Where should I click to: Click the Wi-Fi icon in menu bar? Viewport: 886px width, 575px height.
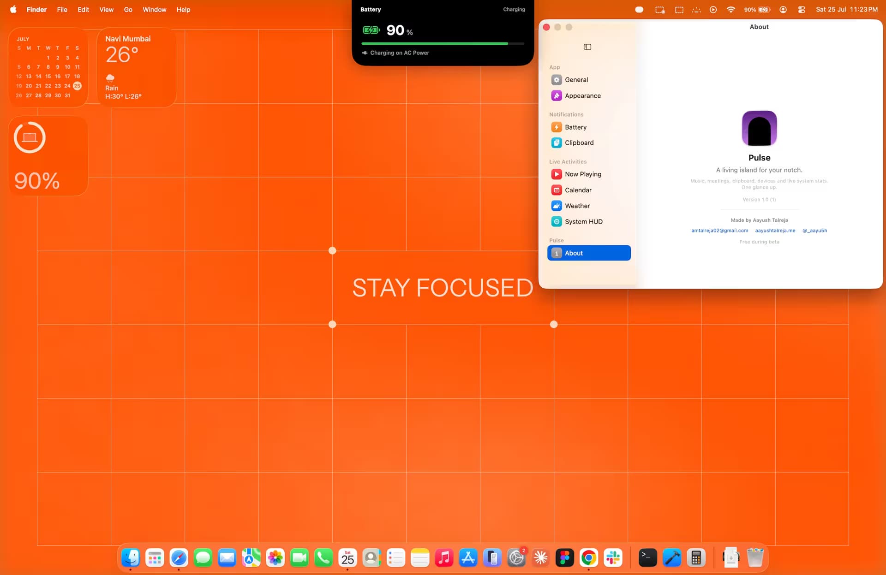pos(730,9)
